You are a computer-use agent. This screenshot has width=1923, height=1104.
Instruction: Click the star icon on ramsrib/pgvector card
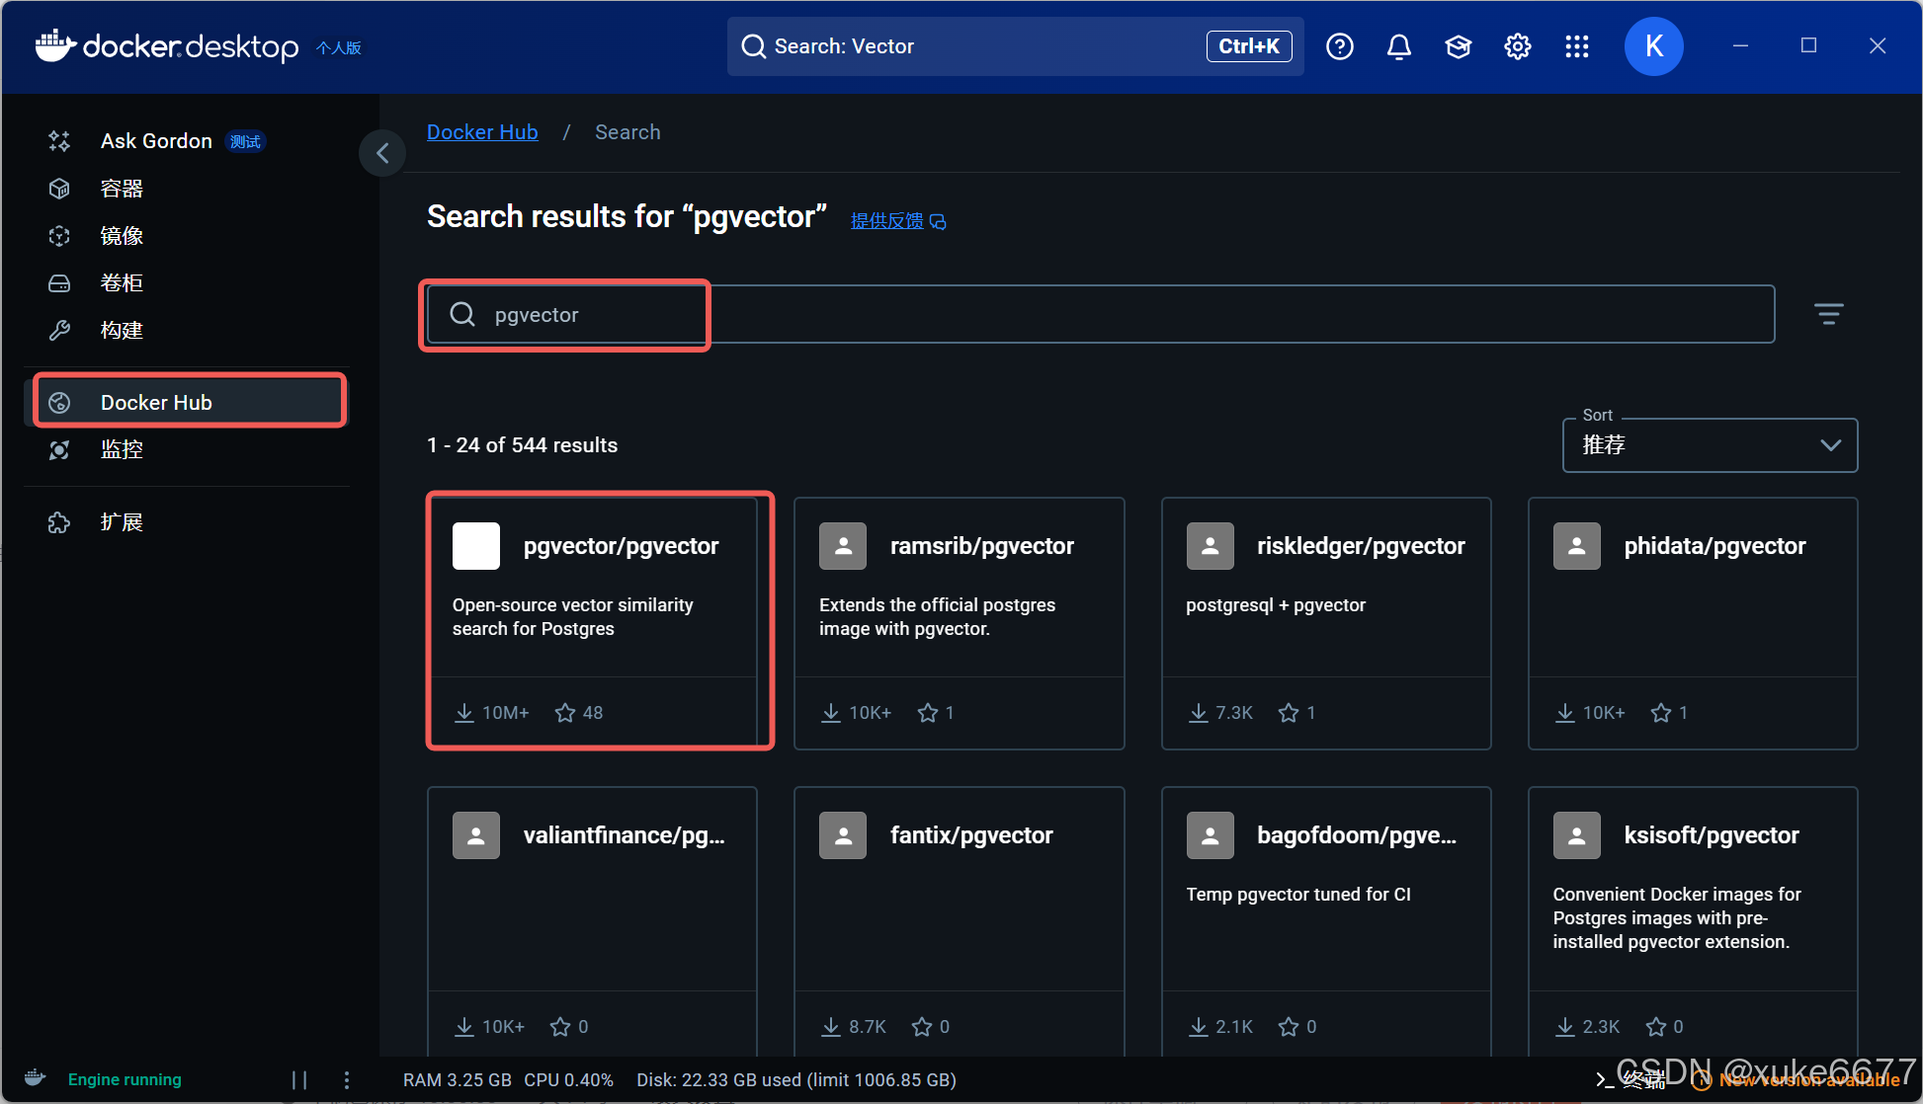tap(928, 713)
